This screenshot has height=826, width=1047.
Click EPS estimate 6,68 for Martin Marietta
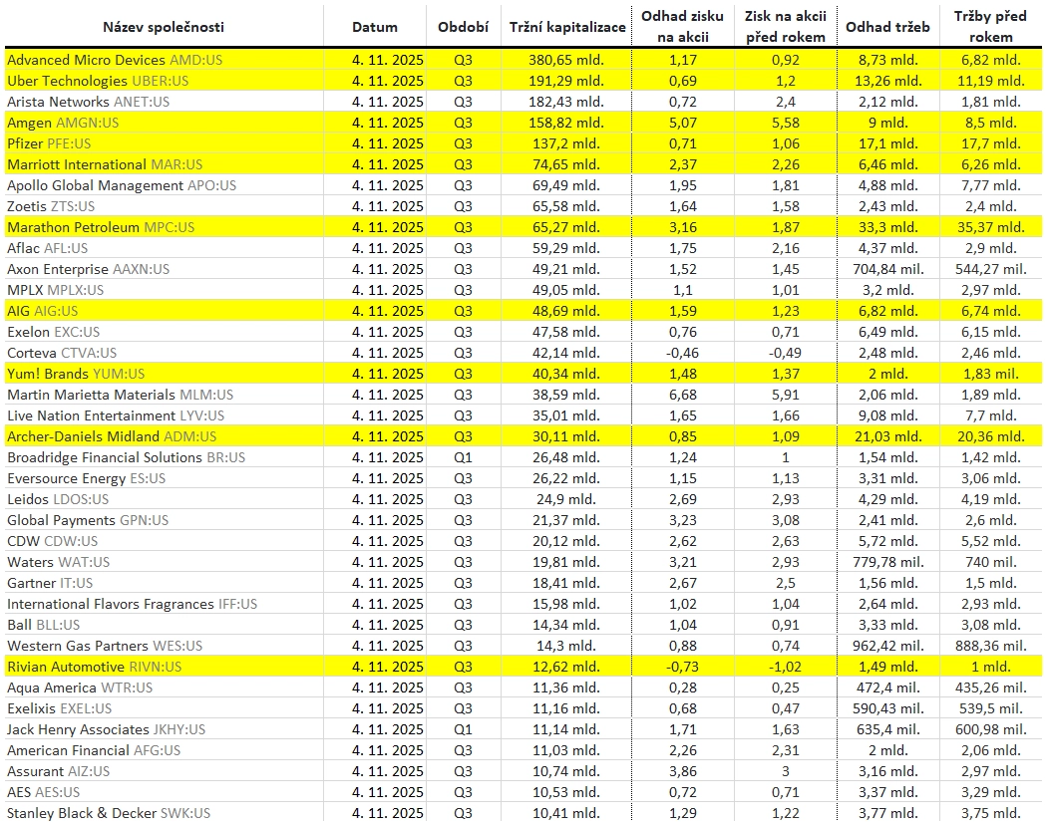(x=682, y=395)
